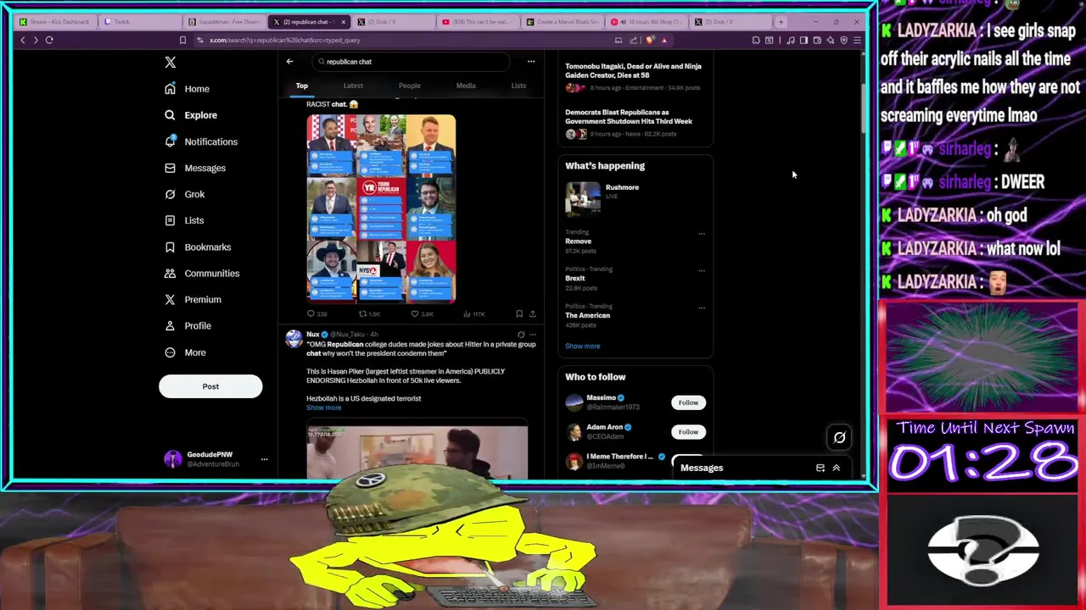
Task: Open the Explore page
Action: 191,115
